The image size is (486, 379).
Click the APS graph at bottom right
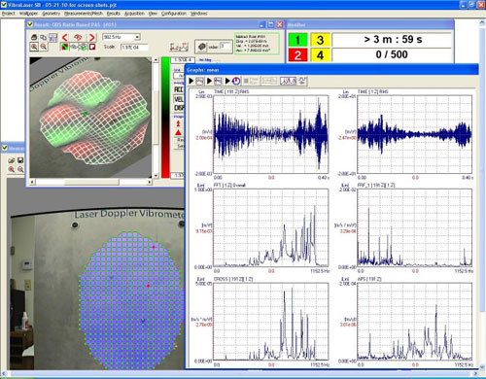415,322
